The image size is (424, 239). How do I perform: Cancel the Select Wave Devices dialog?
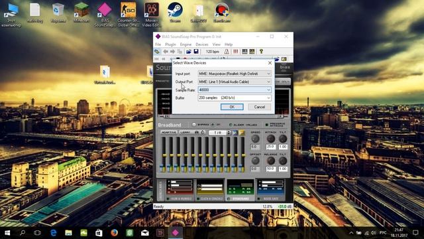(259, 107)
